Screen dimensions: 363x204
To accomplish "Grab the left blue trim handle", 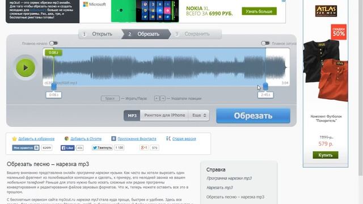I will [x=54, y=87].
